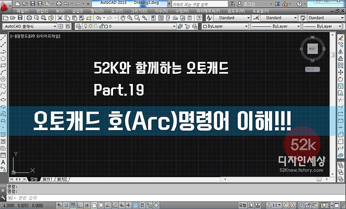This screenshot has height=209, width=346.
Task: Click the keyword search box
Action: click(199, 4)
